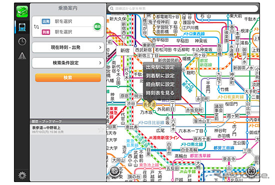Add via station green 経由 button
The height and width of the screenshot is (185, 275).
(97, 26)
